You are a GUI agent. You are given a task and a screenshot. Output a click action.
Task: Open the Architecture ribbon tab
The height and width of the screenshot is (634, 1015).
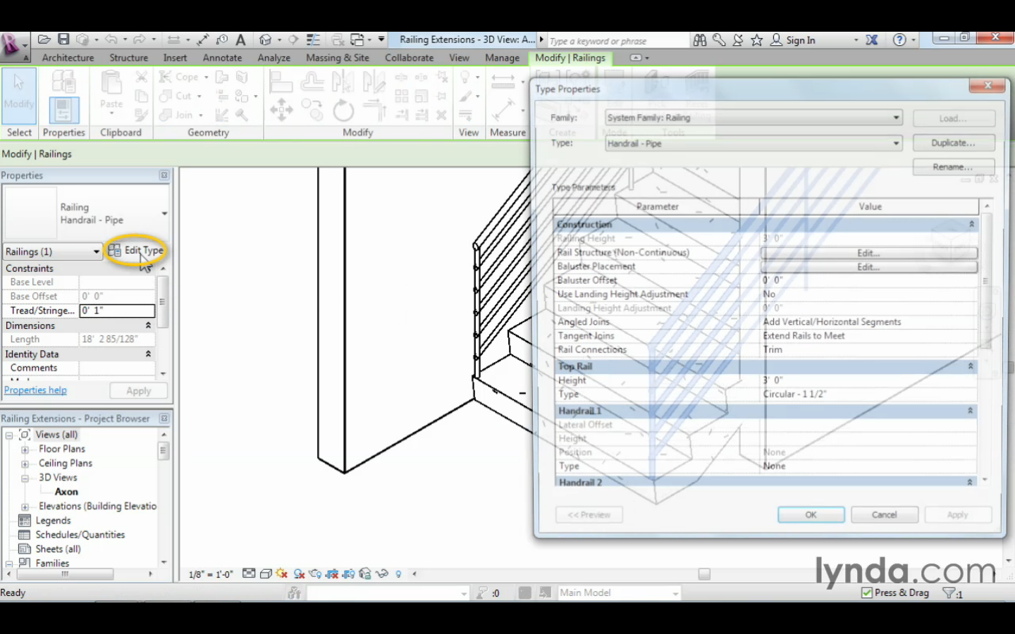tap(68, 58)
